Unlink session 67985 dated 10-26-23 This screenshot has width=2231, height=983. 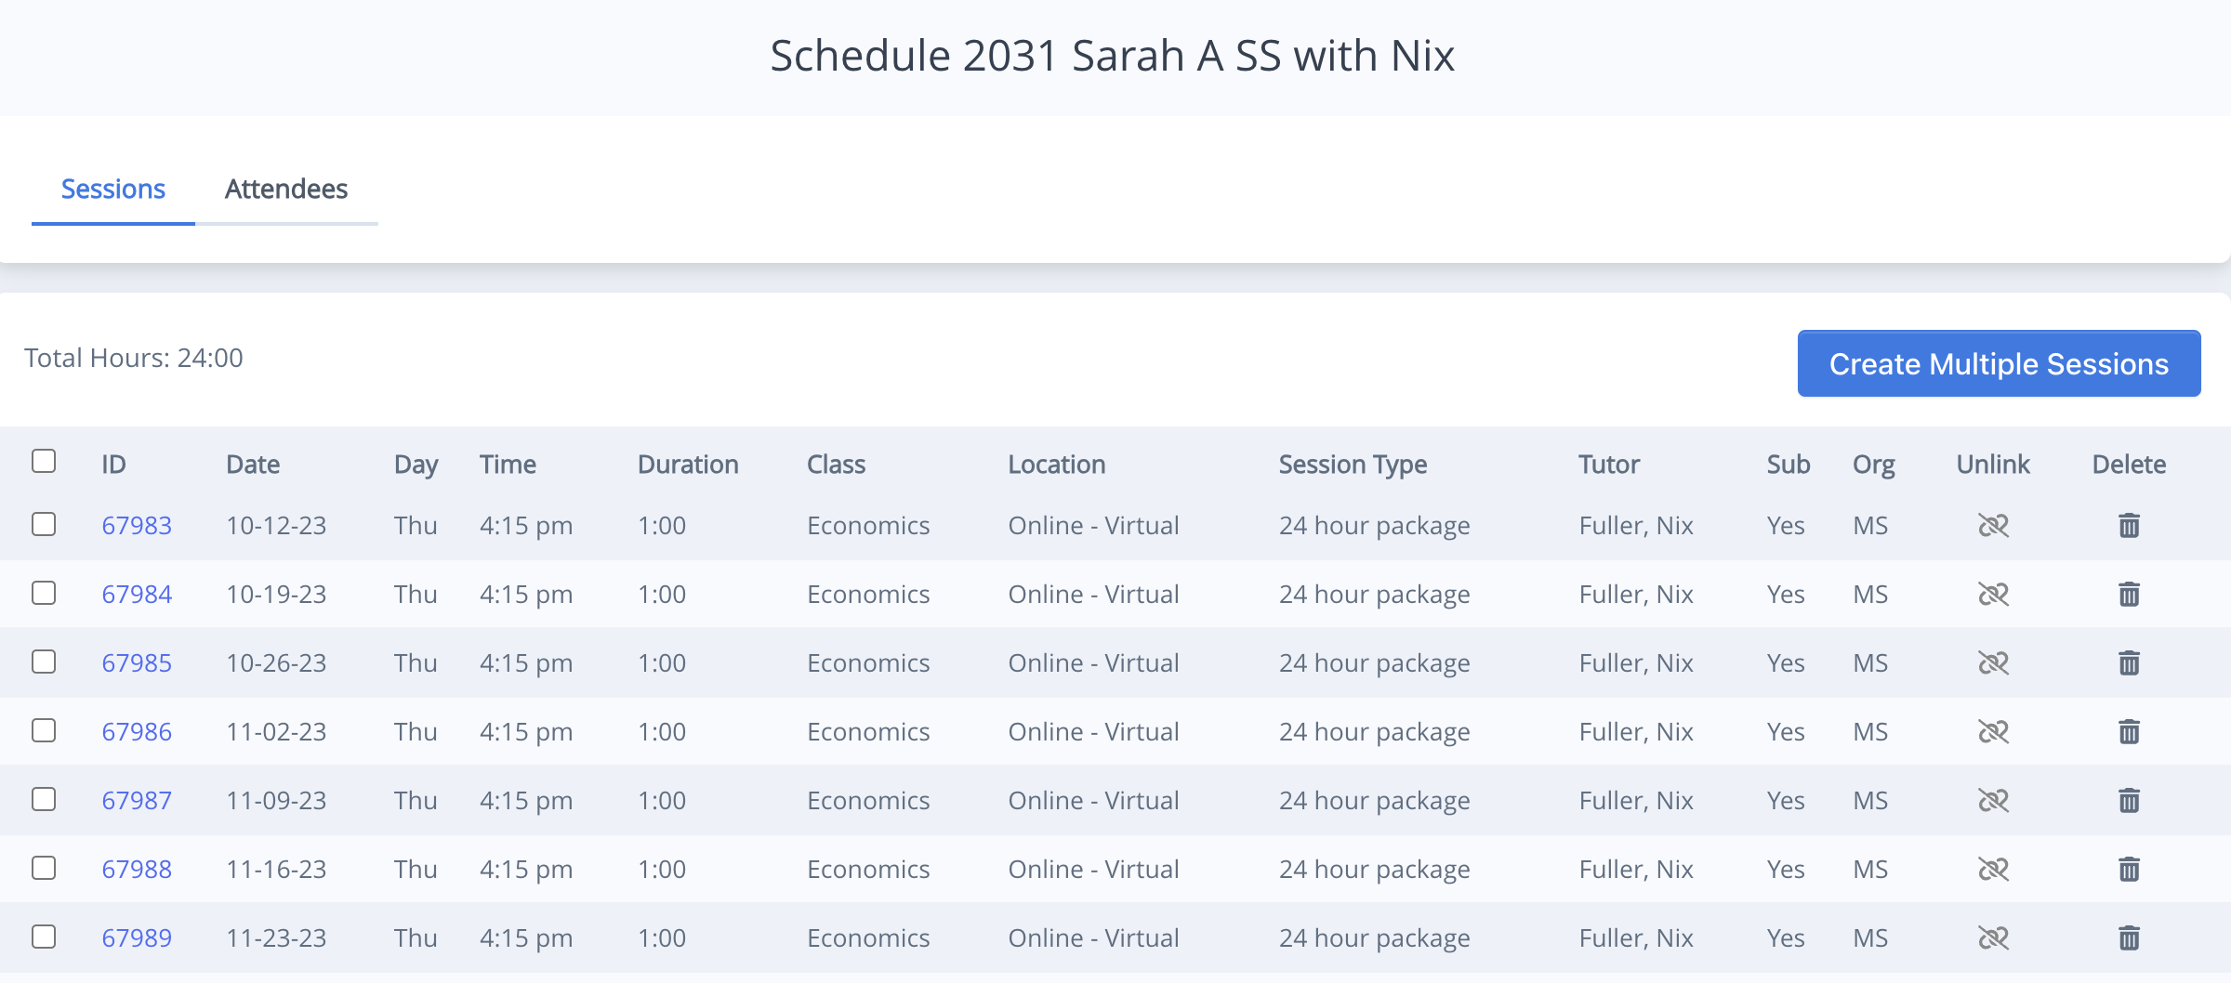(1992, 662)
